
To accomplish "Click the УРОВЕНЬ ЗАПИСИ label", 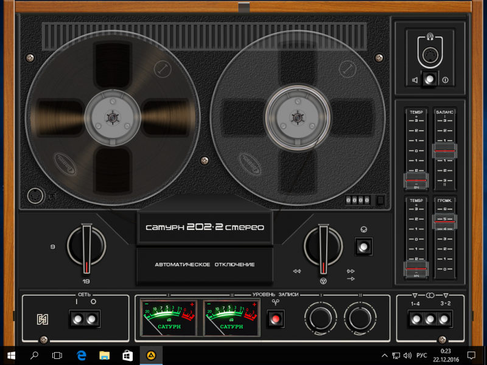I will click(x=275, y=294).
